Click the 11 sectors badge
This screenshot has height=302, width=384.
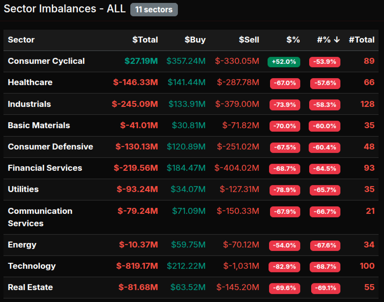[154, 9]
